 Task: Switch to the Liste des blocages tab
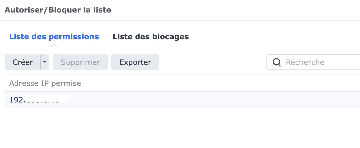pyautogui.click(x=151, y=37)
